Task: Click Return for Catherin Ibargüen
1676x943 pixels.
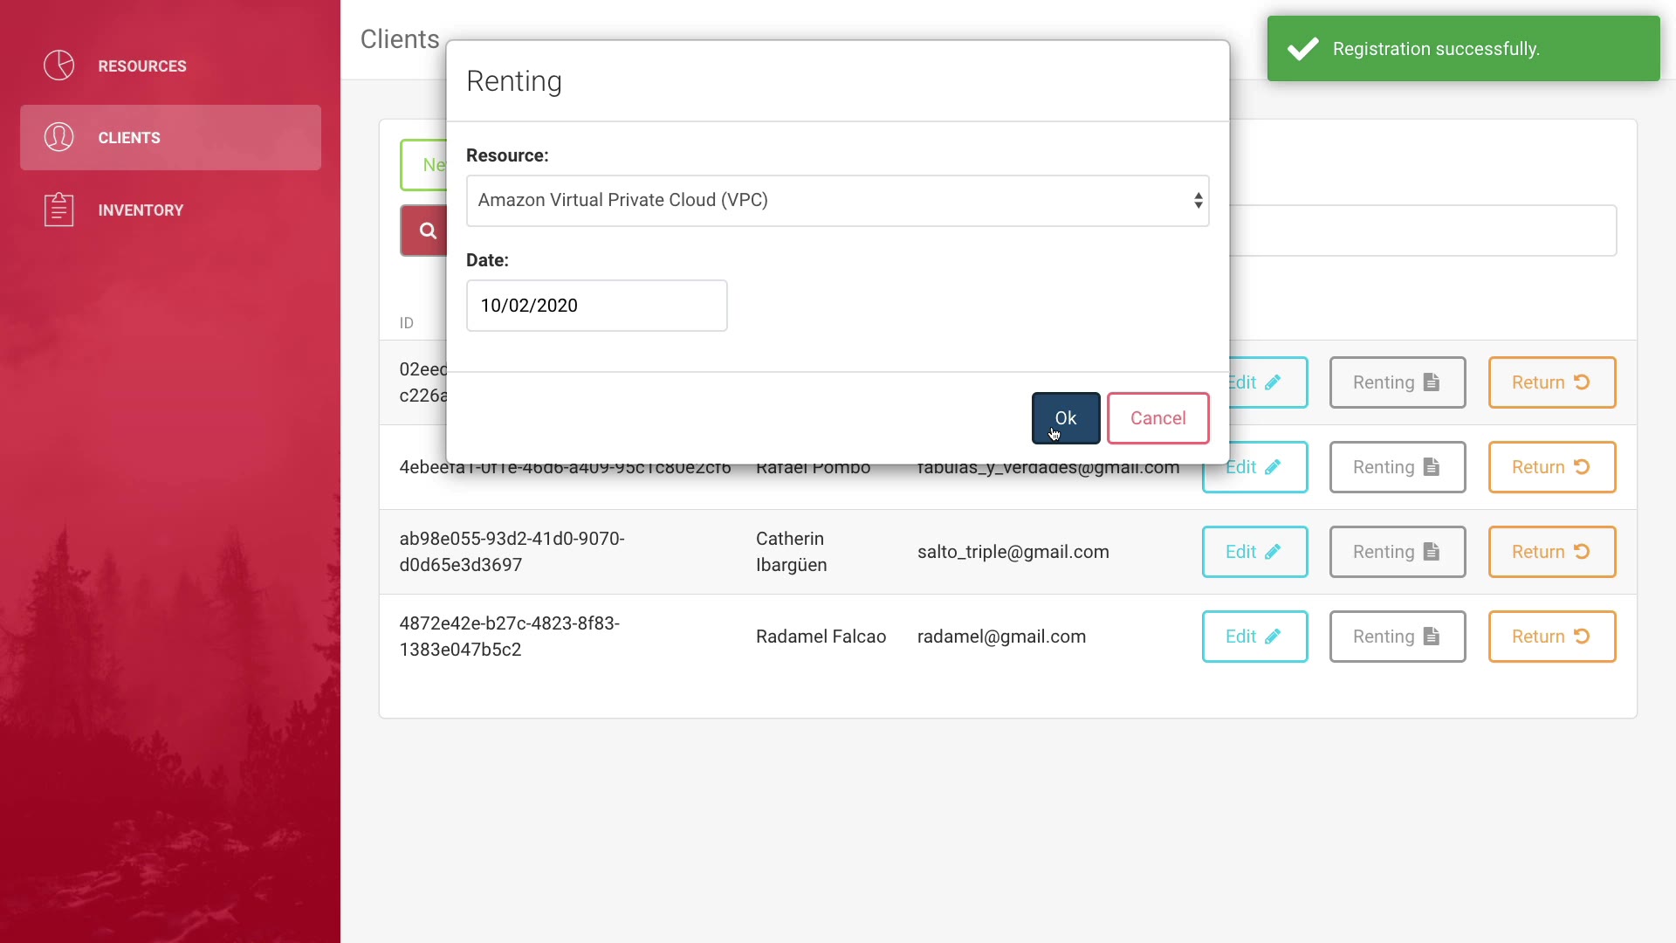Action: point(1551,552)
